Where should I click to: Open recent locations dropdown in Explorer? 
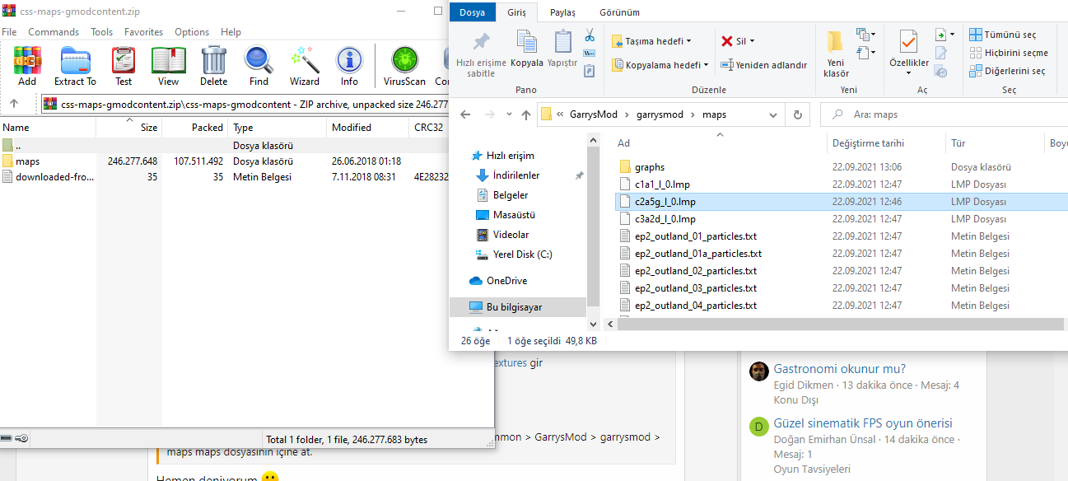[507, 114]
